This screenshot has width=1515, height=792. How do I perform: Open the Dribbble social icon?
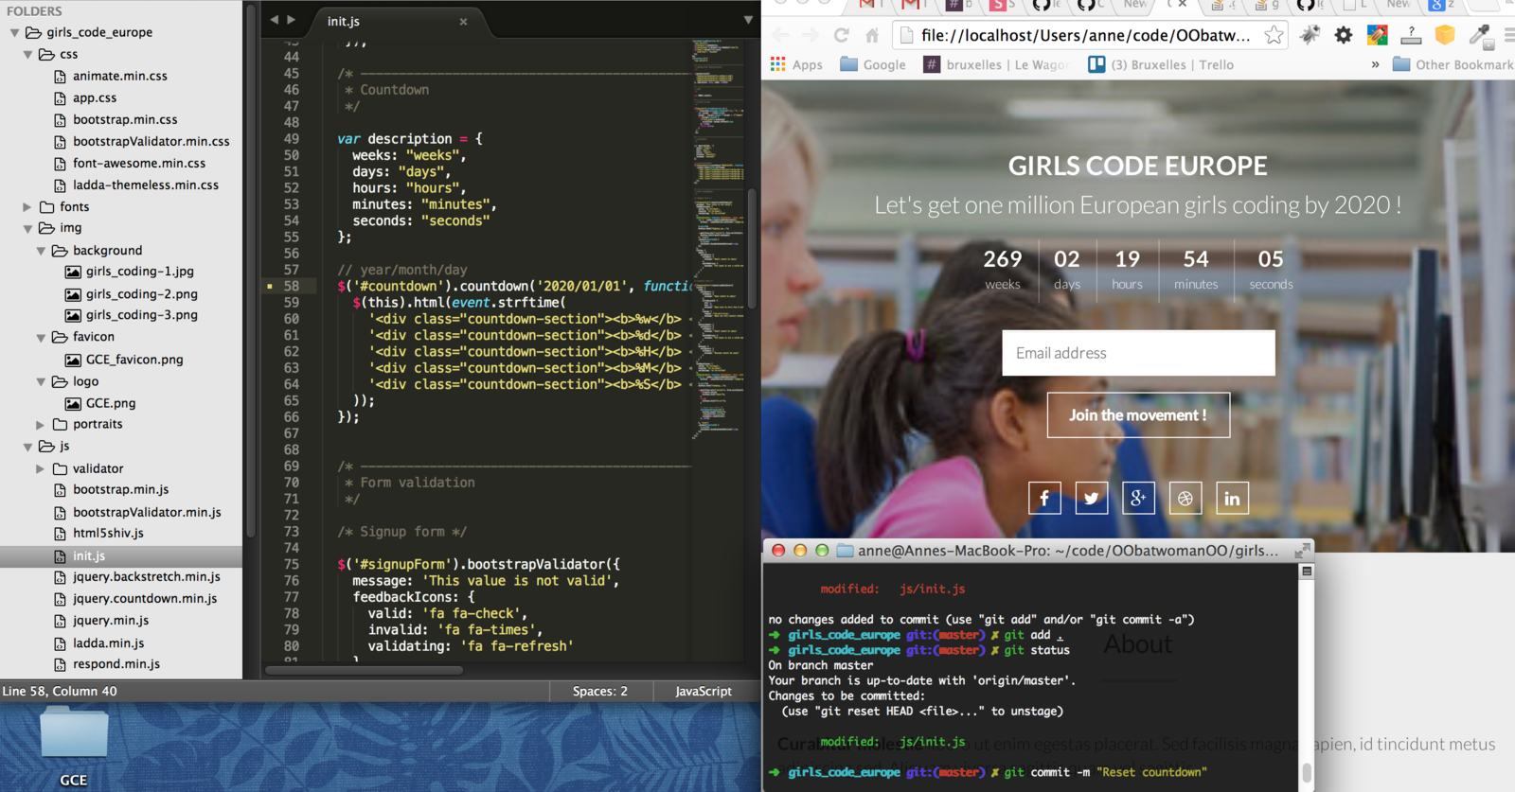pyautogui.click(x=1185, y=498)
